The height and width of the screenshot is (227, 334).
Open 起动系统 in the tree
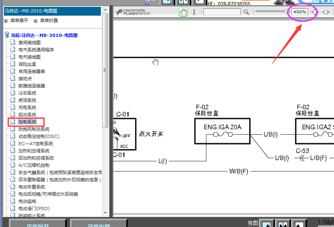click(x=27, y=115)
